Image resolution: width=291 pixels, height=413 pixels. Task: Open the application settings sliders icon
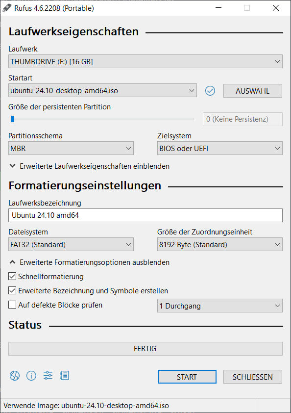(x=48, y=375)
